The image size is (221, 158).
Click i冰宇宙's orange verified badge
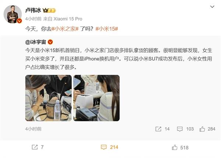50,42
